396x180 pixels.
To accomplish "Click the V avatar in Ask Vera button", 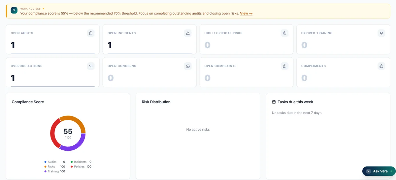I will pyautogui.click(x=369, y=171).
